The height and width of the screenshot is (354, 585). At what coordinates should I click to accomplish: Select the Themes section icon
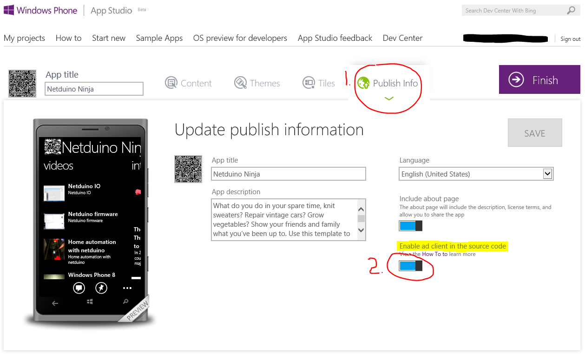coord(240,83)
